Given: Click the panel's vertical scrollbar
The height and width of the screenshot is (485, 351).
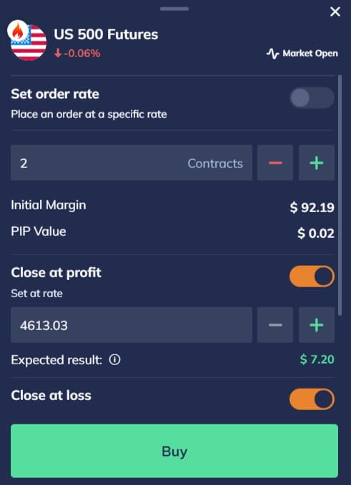Looking at the screenshot, I should pyautogui.click(x=340, y=195).
